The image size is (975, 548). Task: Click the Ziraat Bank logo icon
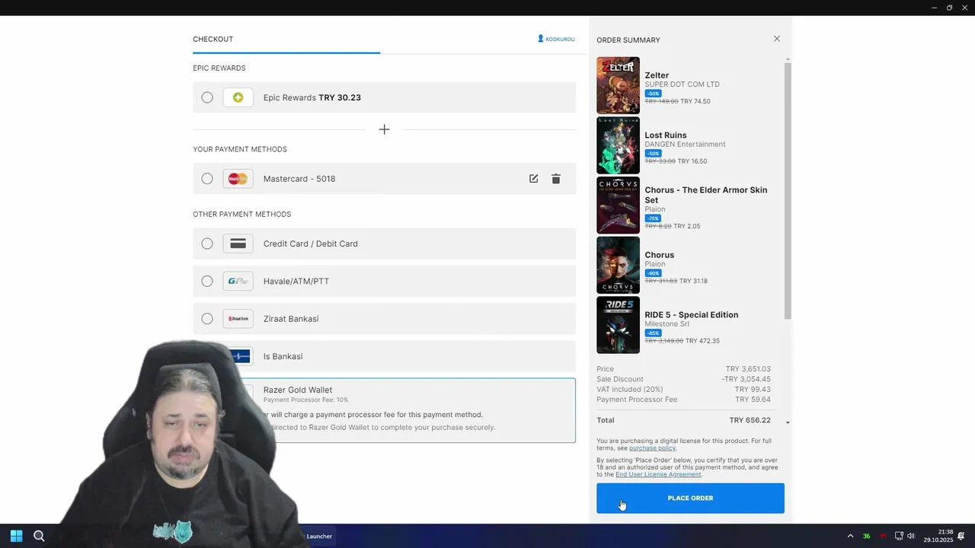[238, 319]
